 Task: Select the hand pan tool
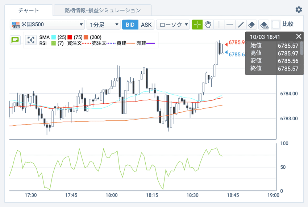click(x=208, y=25)
